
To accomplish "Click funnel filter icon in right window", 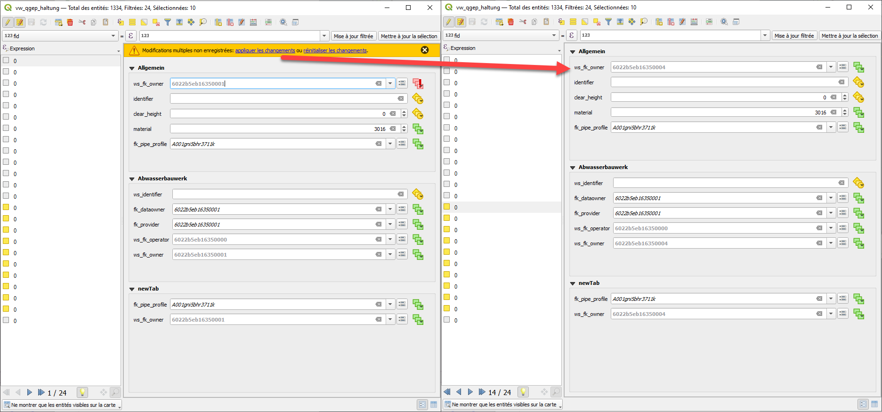I will coord(608,22).
